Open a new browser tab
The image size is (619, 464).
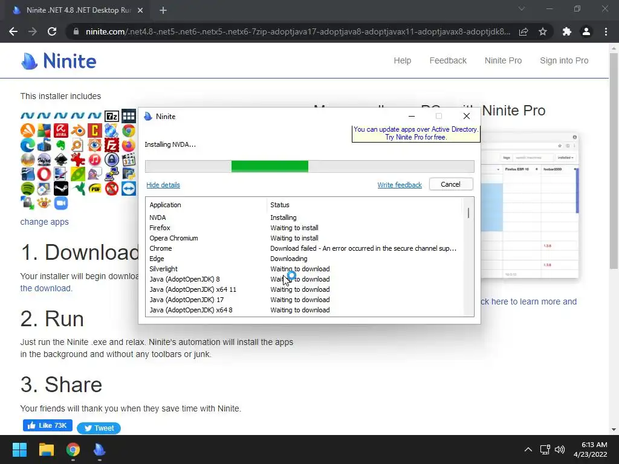point(163,10)
